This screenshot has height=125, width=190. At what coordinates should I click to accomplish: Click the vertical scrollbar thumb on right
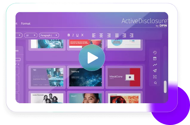[165, 87]
